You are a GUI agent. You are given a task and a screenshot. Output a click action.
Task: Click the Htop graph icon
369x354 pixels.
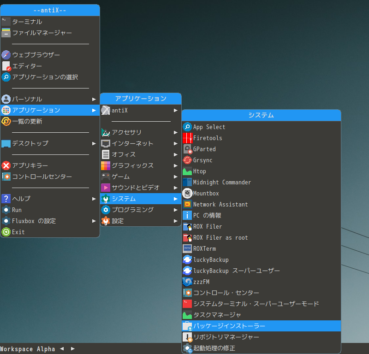coord(187,171)
